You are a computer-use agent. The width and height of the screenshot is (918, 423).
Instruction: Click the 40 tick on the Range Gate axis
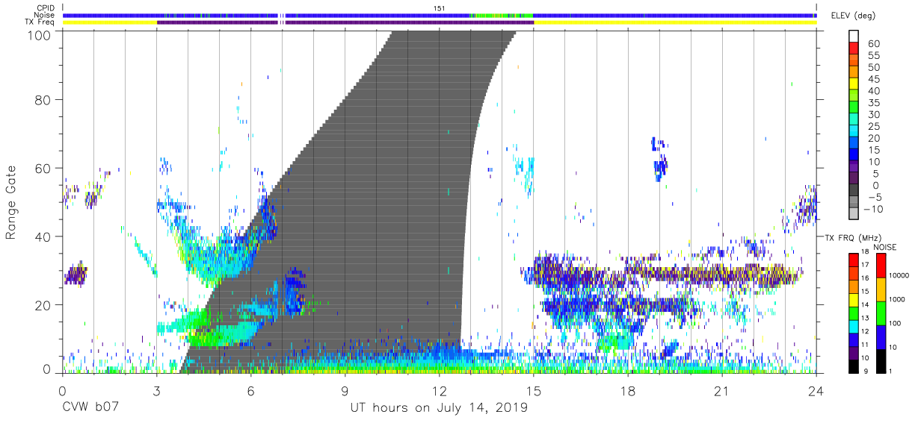tap(44, 236)
